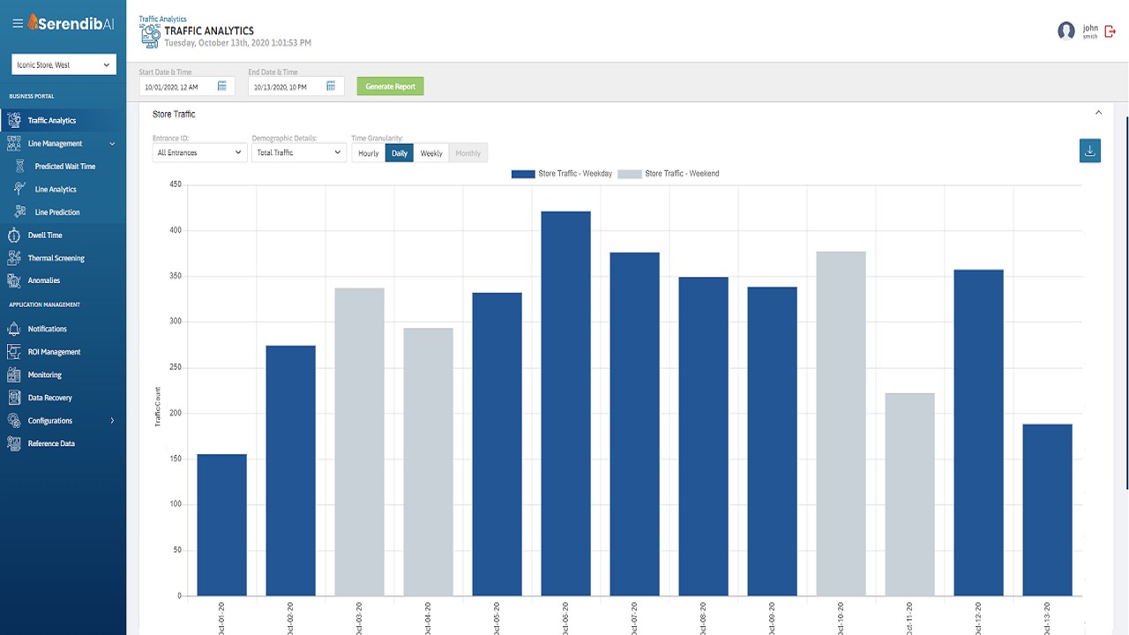The width and height of the screenshot is (1129, 635).
Task: Click the hamburger menu icon
Action: tap(18, 24)
